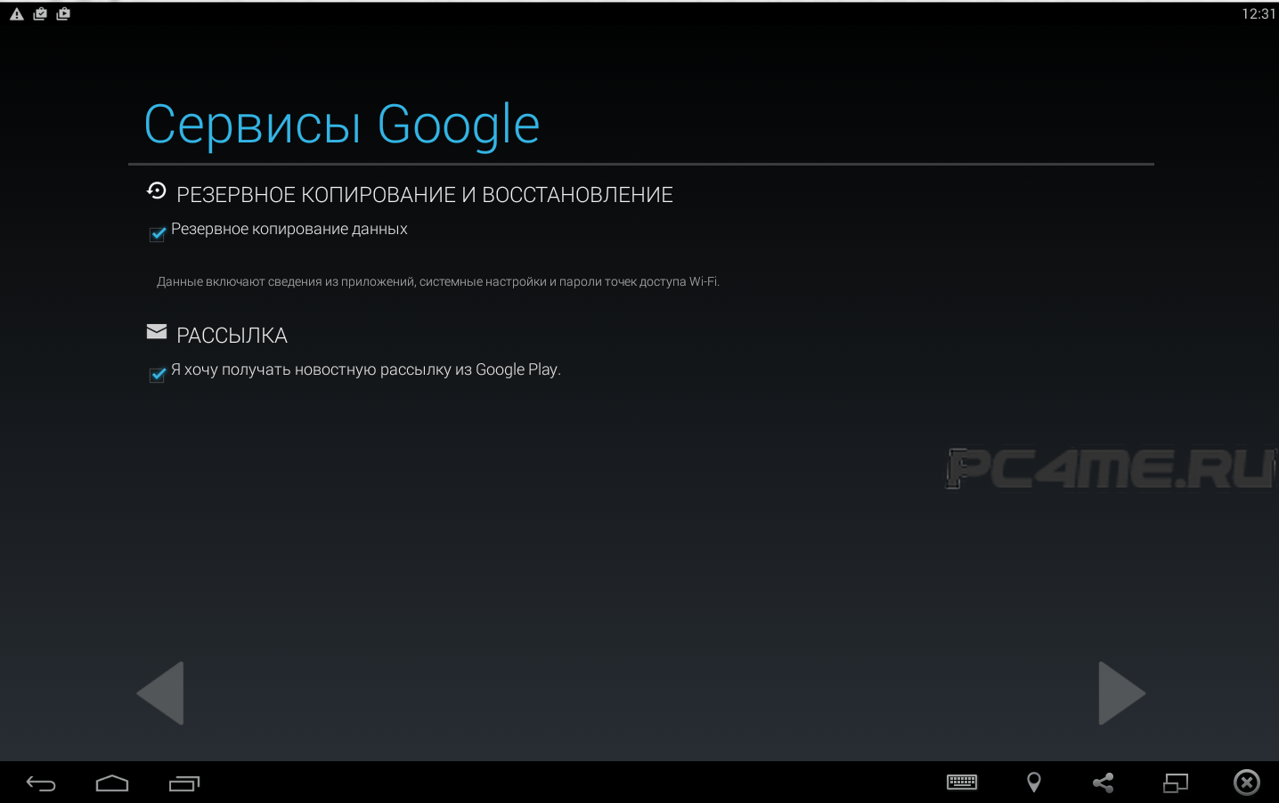This screenshot has width=1279, height=803.
Task: Go to the next setup step arrow
Action: [1122, 693]
